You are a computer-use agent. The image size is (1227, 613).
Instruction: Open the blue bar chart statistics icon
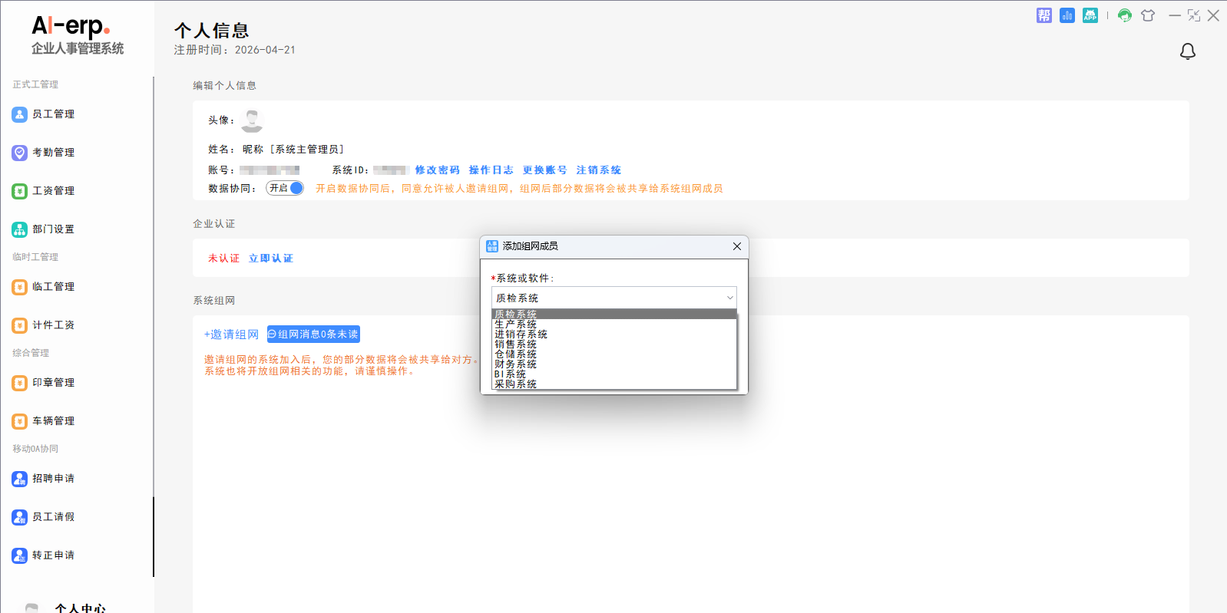(1067, 15)
